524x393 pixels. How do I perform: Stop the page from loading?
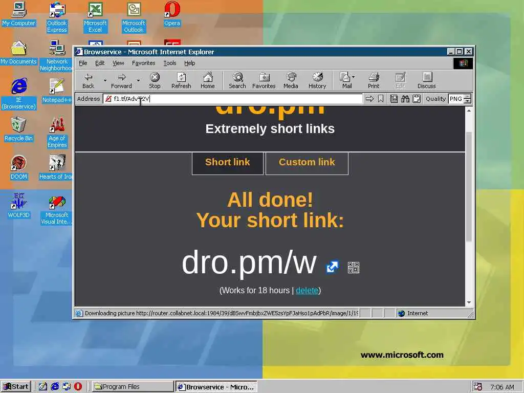pyautogui.click(x=155, y=80)
